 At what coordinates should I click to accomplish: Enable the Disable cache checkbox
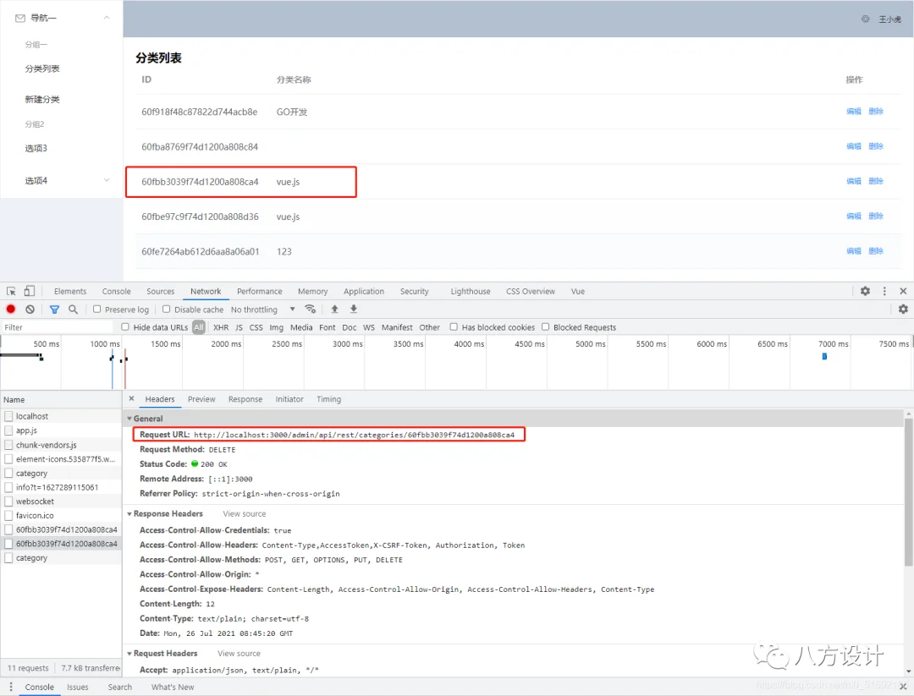click(x=166, y=310)
